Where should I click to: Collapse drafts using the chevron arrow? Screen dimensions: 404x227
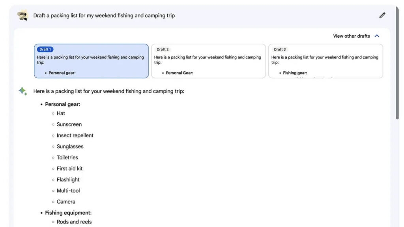tap(377, 36)
